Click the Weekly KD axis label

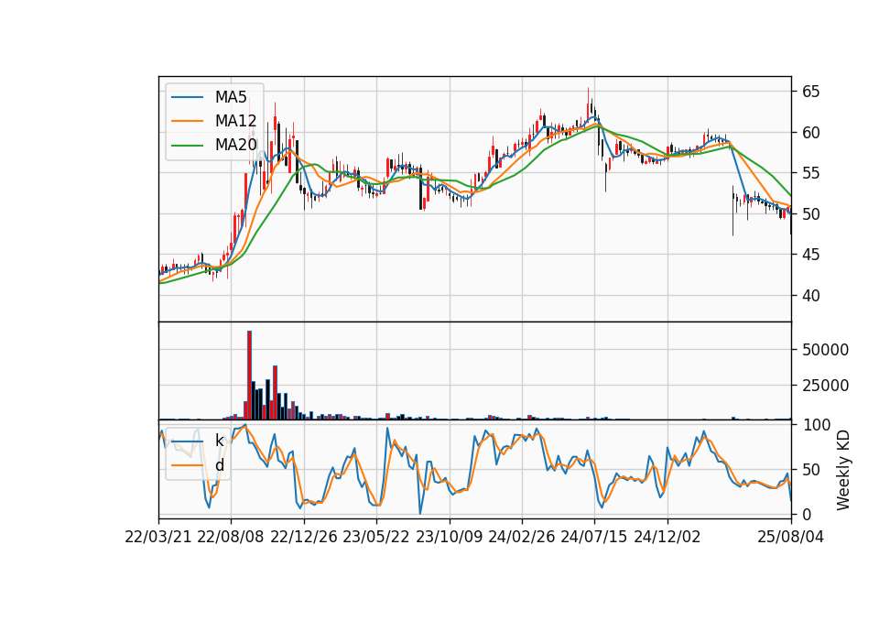[x=842, y=470]
